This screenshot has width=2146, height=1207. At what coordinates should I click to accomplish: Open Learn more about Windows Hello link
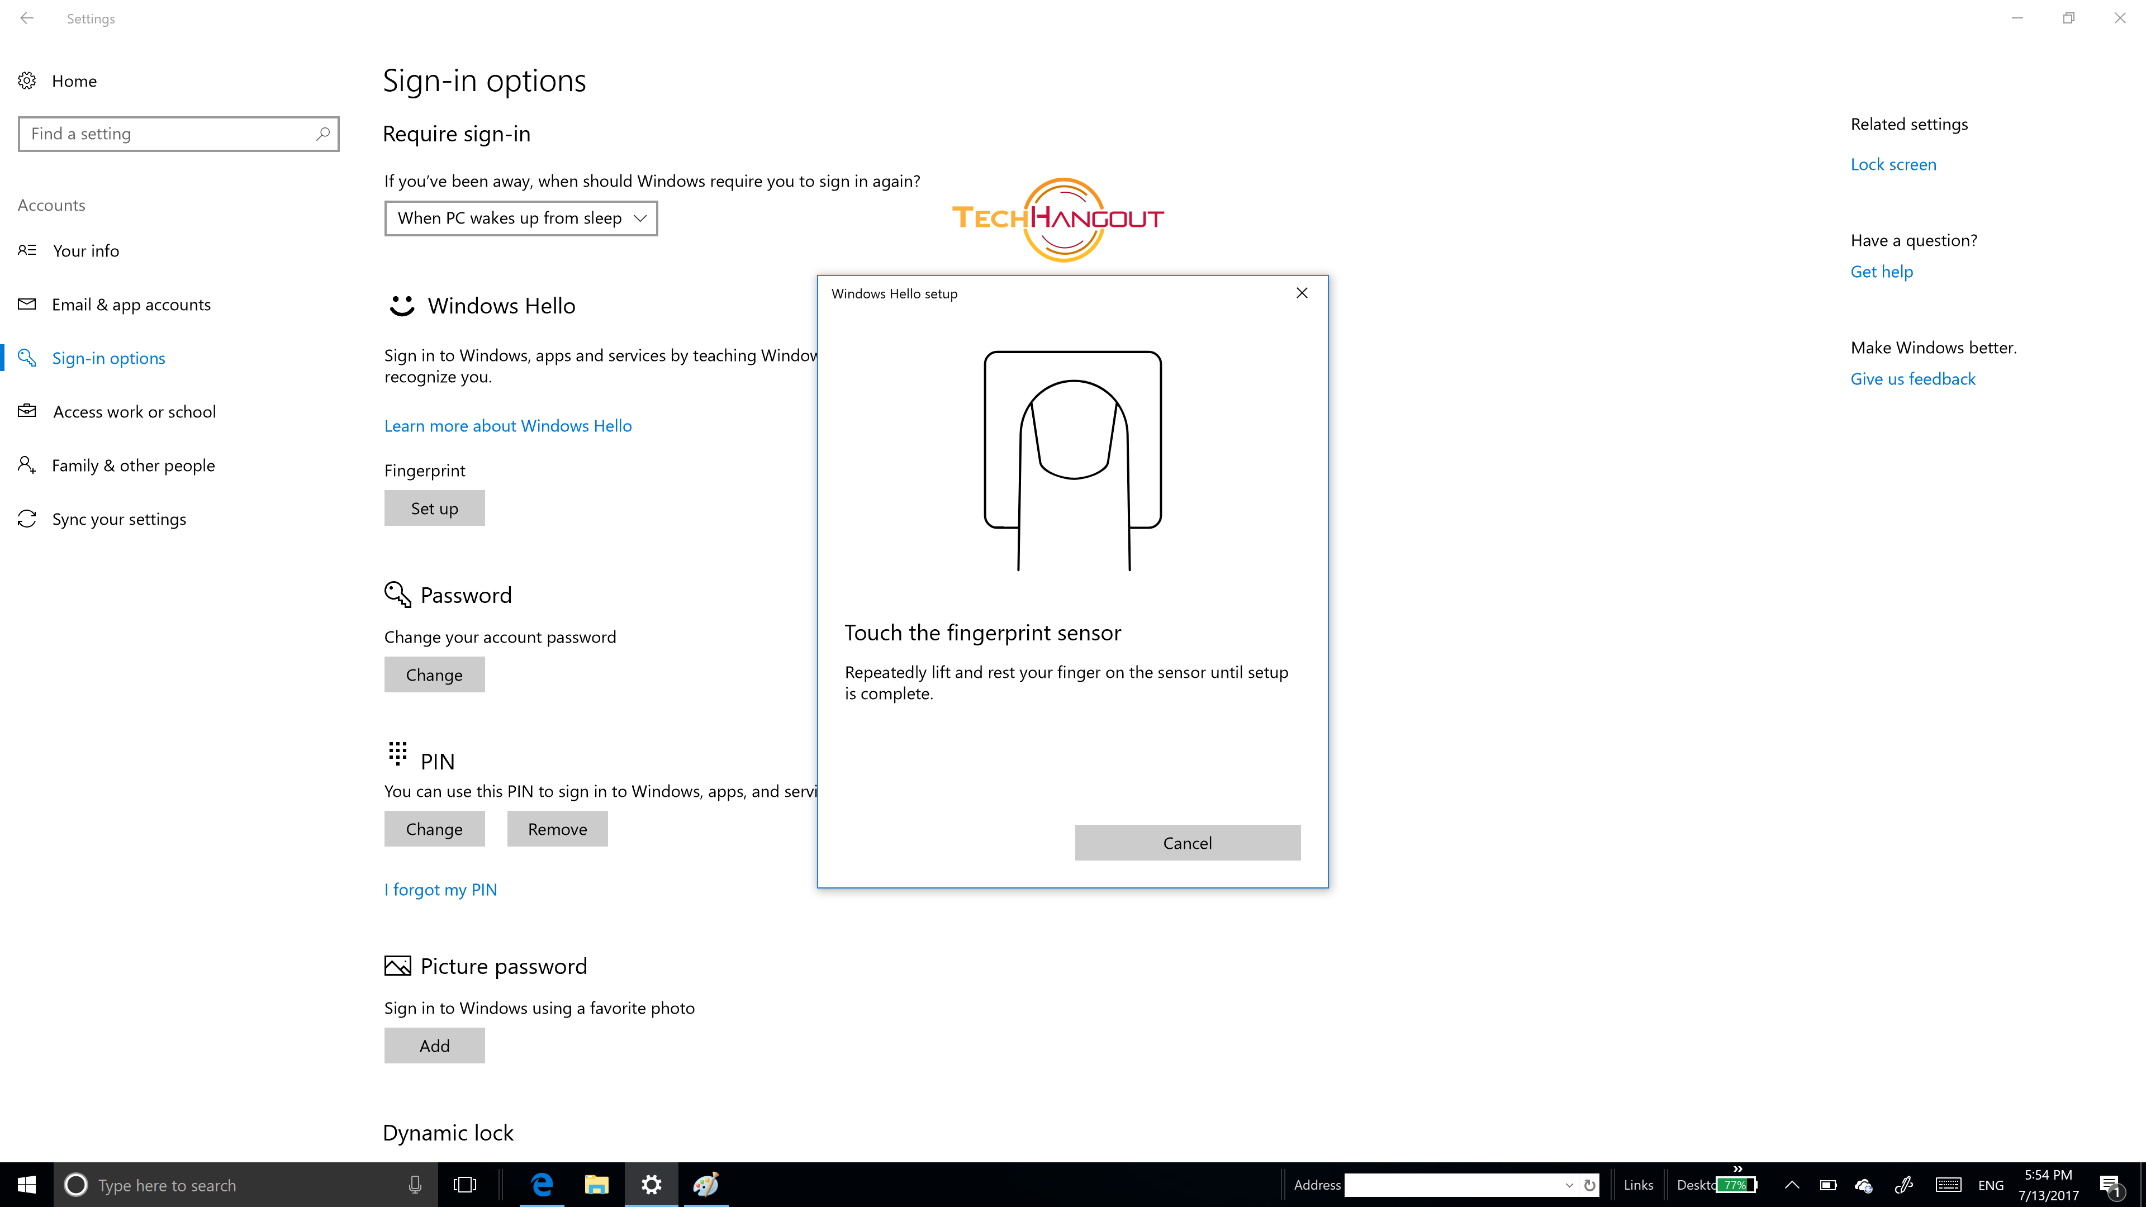point(508,426)
